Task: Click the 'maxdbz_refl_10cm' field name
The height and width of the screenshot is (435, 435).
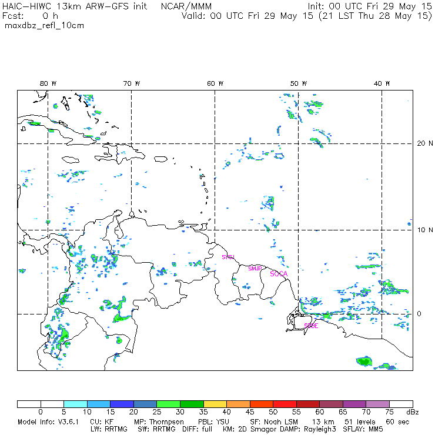Action: point(45,26)
